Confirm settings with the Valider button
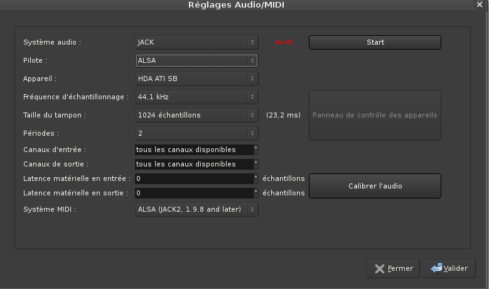The height and width of the screenshot is (289, 489). 449,268
